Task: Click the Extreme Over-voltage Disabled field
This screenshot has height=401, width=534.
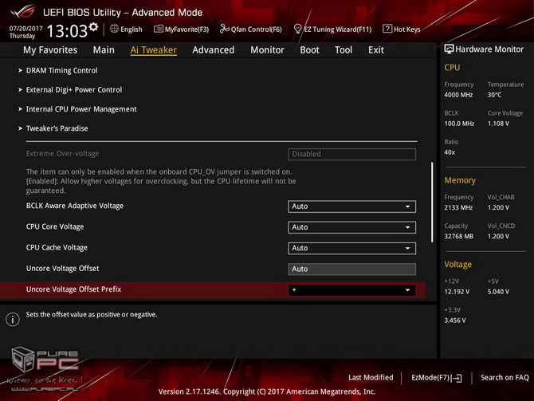Action: tap(351, 154)
